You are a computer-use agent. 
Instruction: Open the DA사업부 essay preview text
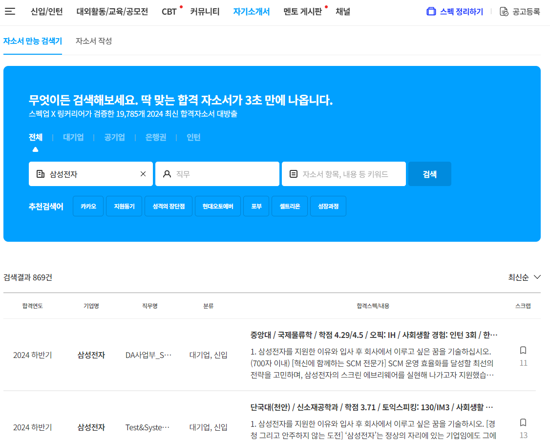[373, 363]
